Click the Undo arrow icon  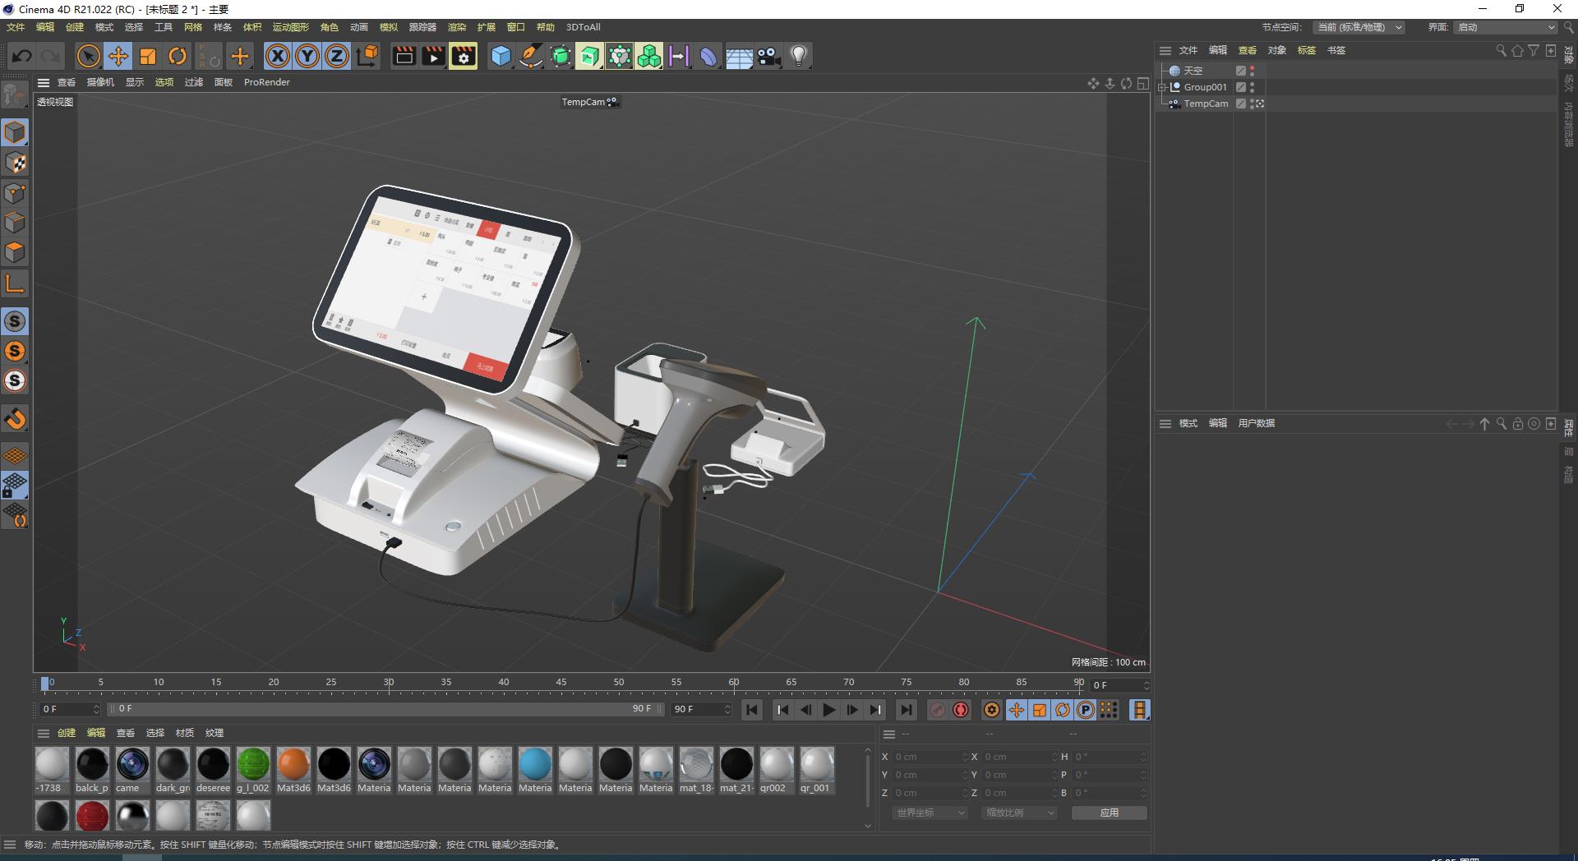(22, 56)
